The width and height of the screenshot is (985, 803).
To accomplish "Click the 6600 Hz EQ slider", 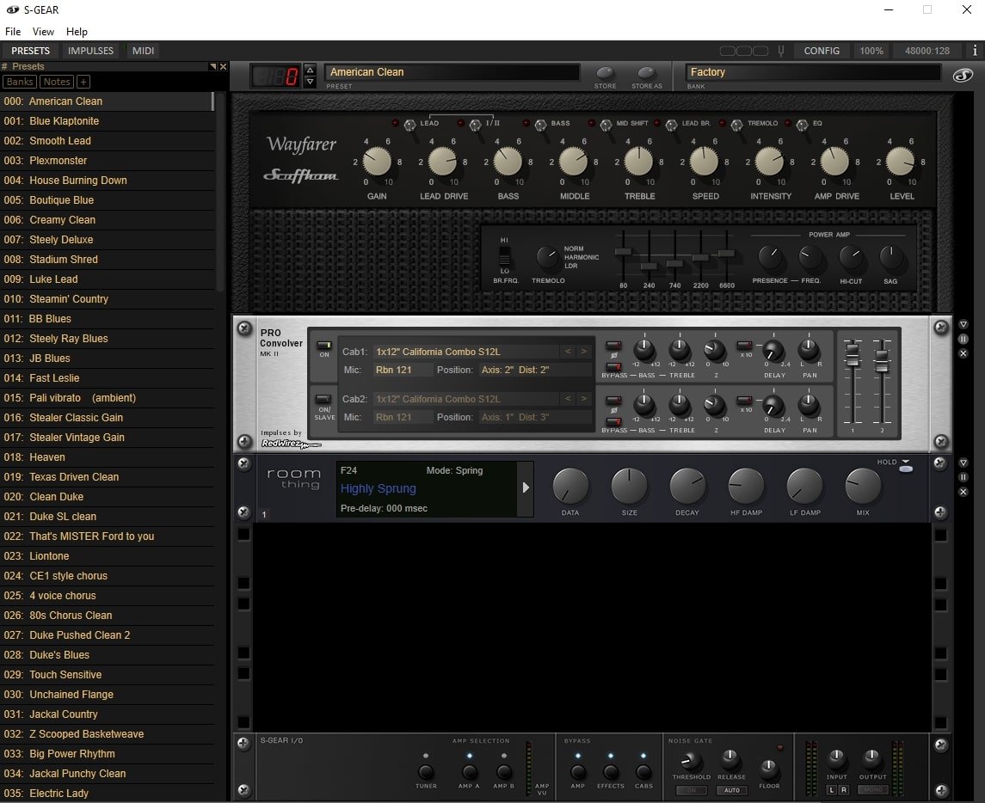I will click(x=726, y=253).
